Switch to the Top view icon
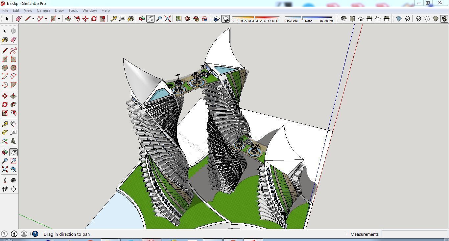The width and height of the screenshot is (449, 241). click(x=352, y=19)
